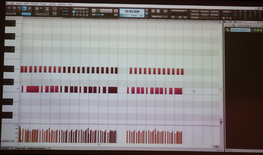Click the Bounce button
The width and height of the screenshot is (263, 155).
coord(205,15)
